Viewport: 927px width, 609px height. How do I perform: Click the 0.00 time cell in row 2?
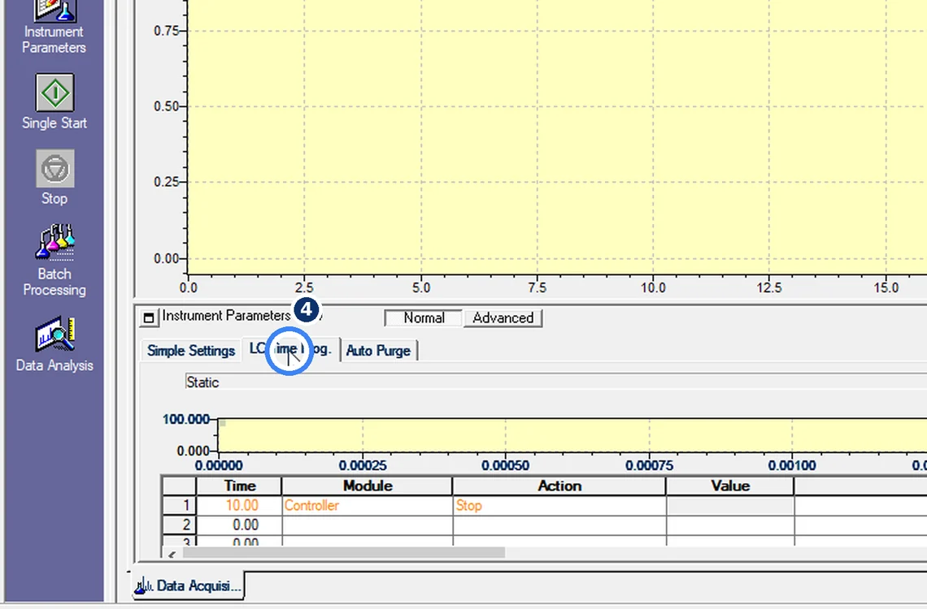pos(239,525)
